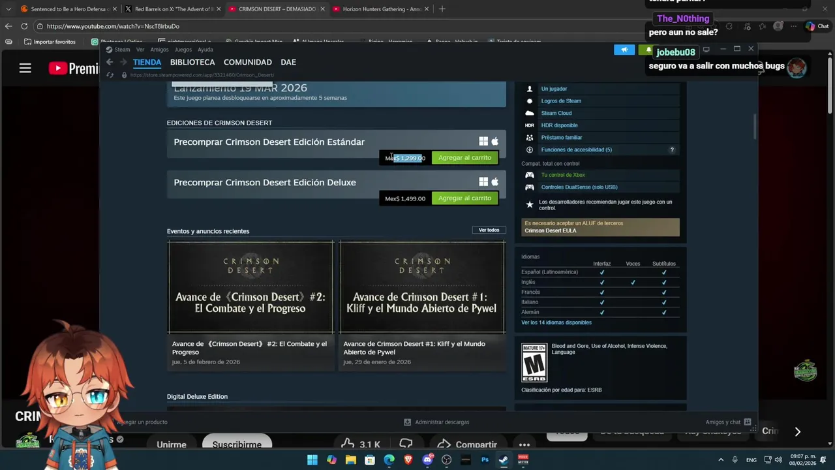
Task: Click the DualSense controller icon
Action: pos(530,187)
